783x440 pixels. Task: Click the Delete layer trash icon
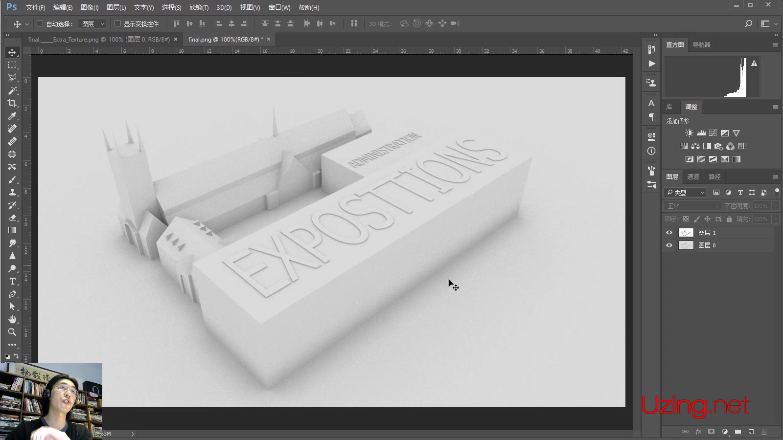[x=764, y=432]
